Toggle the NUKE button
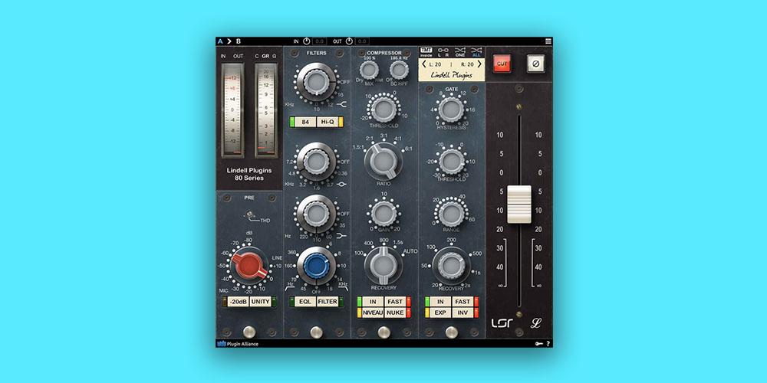 pyautogui.click(x=395, y=313)
